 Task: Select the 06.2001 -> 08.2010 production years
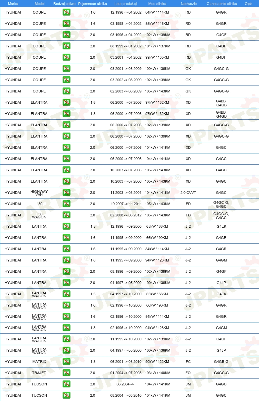point(126,362)
